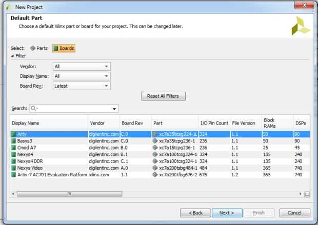Click the Boards green icon
The width and height of the screenshot is (318, 225).
pos(55,48)
